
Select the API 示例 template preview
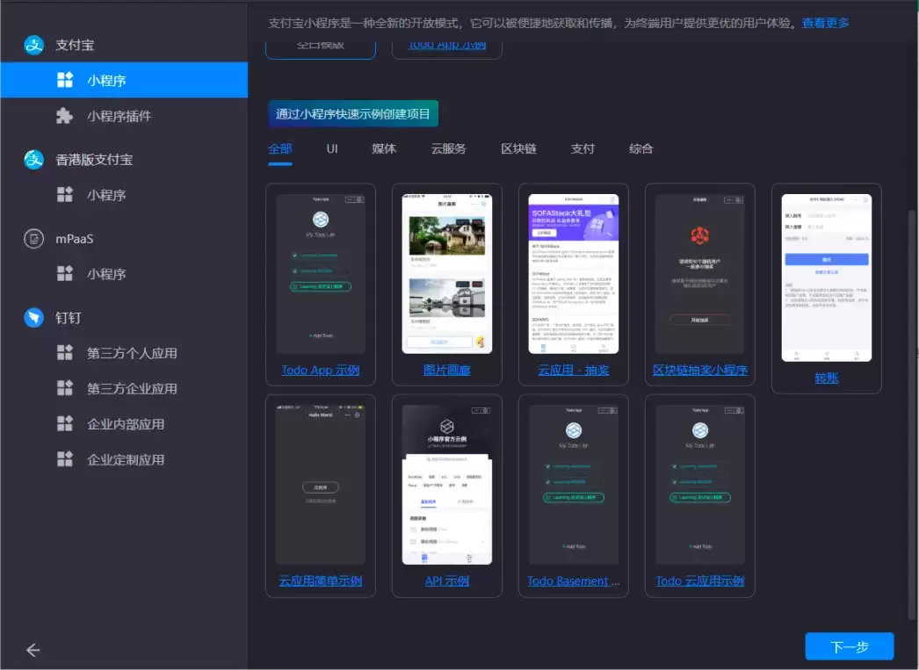(446, 485)
